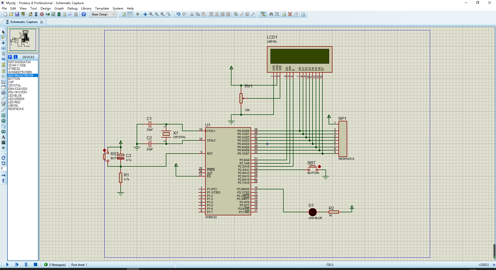This screenshot has height=270, width=496.
Task: Stop the simulation
Action: (36, 265)
